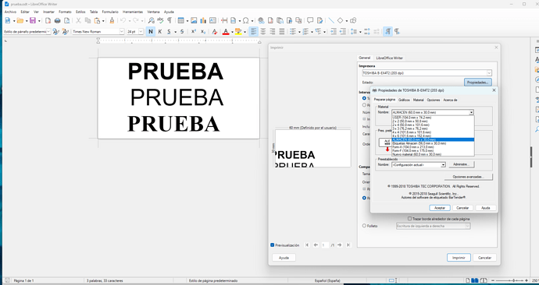This screenshot has height=285, width=539.
Task: Click the Clear direct formatting icon
Action: click(215, 31)
